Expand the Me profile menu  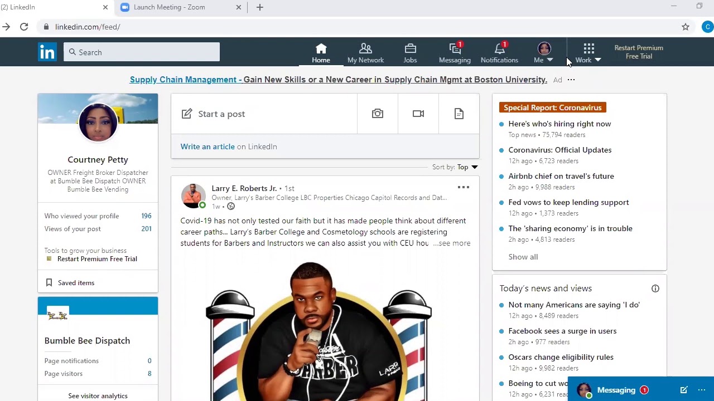(544, 53)
